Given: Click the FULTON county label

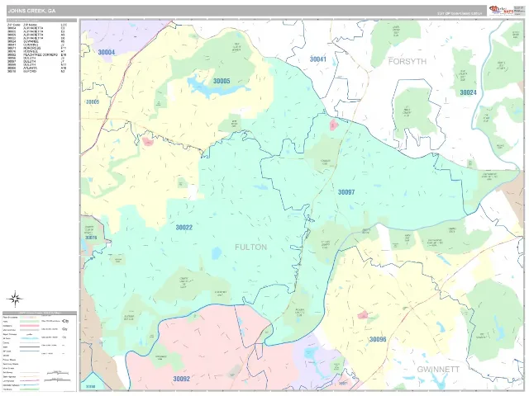Looking at the screenshot, I should pos(250,247).
